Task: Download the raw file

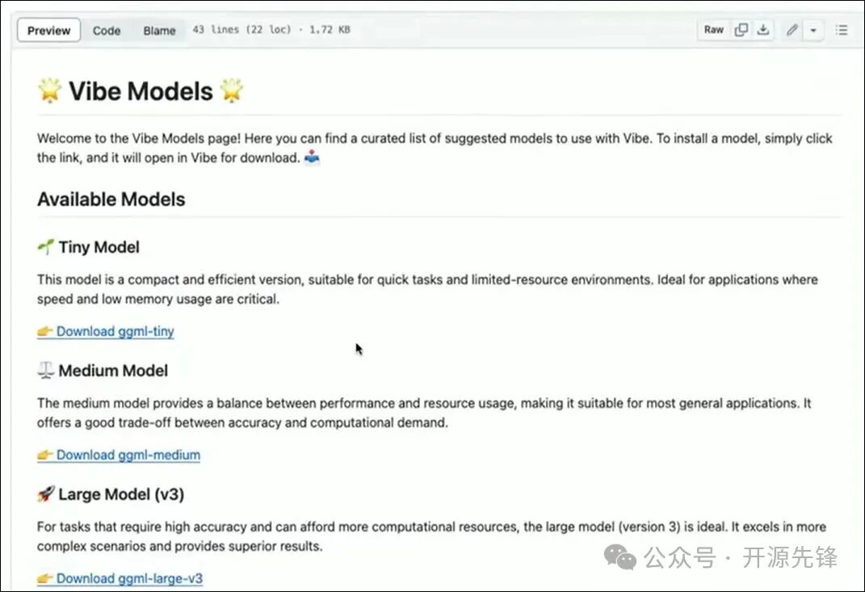Action: (763, 30)
